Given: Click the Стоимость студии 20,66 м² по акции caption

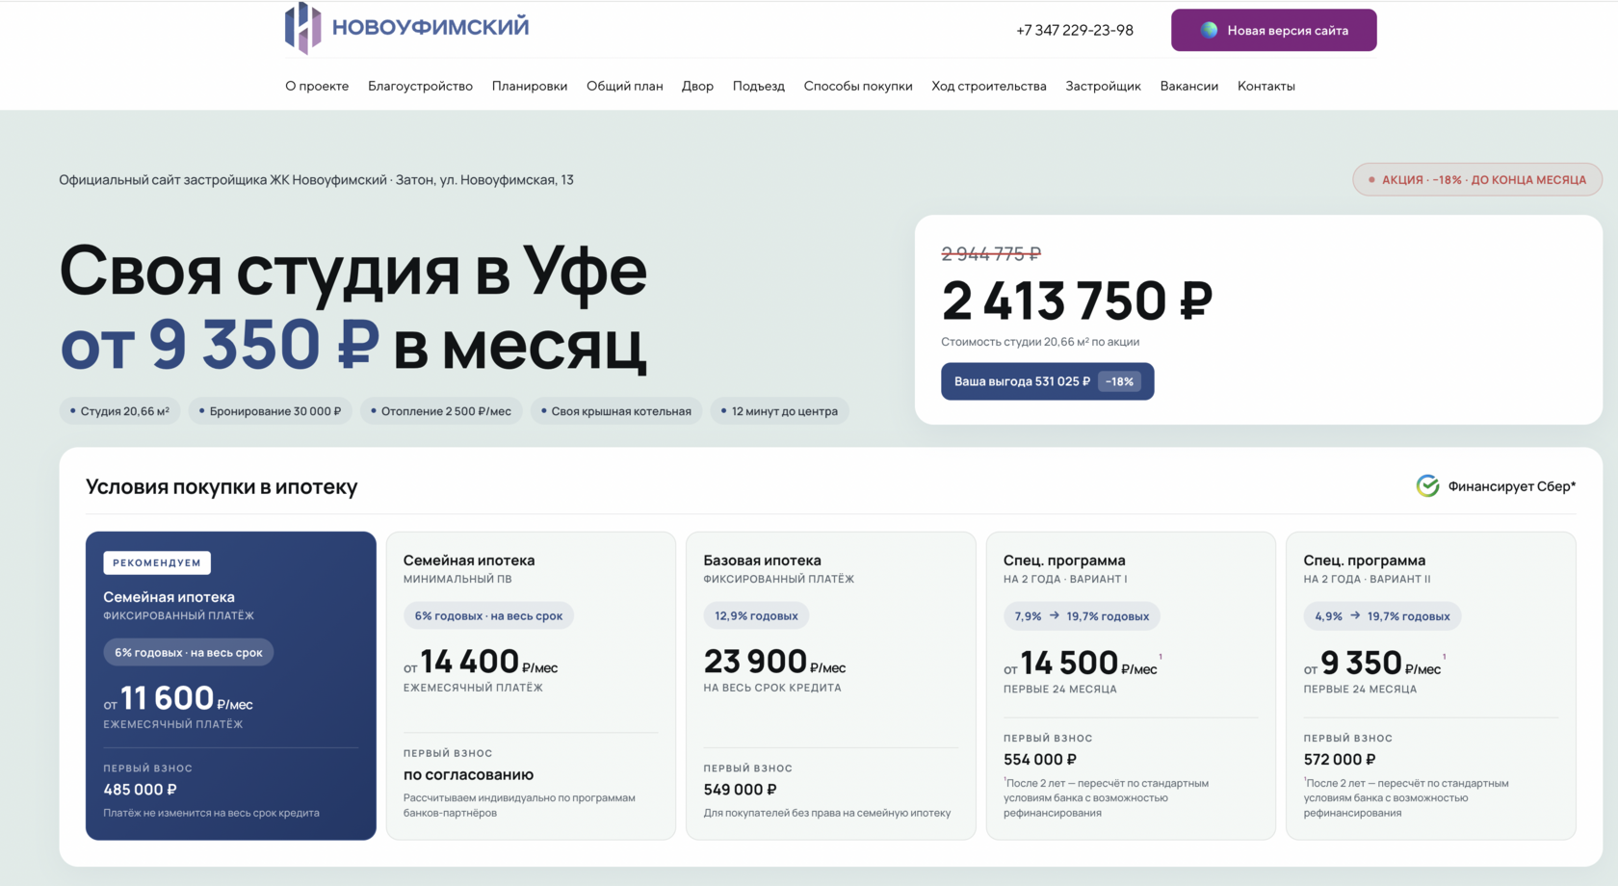Looking at the screenshot, I should pyautogui.click(x=1040, y=342).
